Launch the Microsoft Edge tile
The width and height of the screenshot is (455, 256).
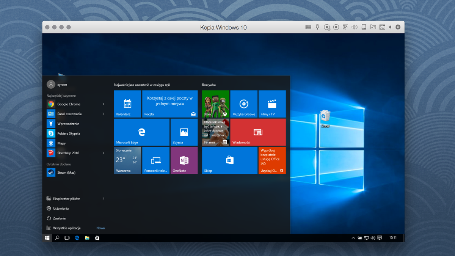pyautogui.click(x=142, y=132)
